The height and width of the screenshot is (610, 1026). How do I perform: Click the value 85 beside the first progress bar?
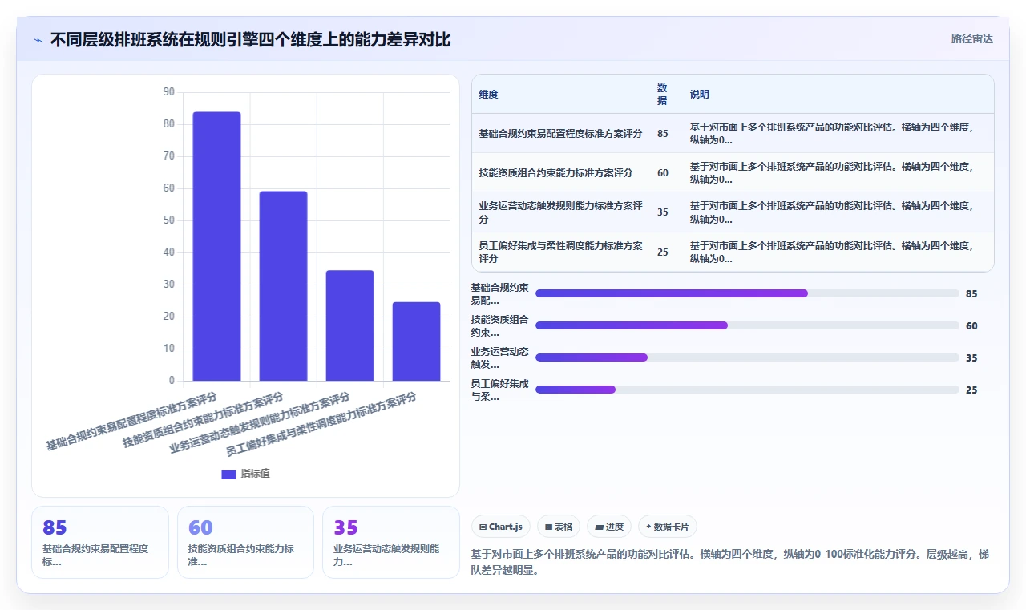coord(971,294)
